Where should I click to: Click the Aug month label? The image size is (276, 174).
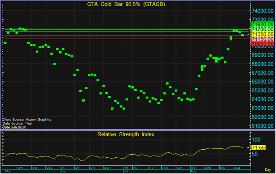tap(193, 171)
